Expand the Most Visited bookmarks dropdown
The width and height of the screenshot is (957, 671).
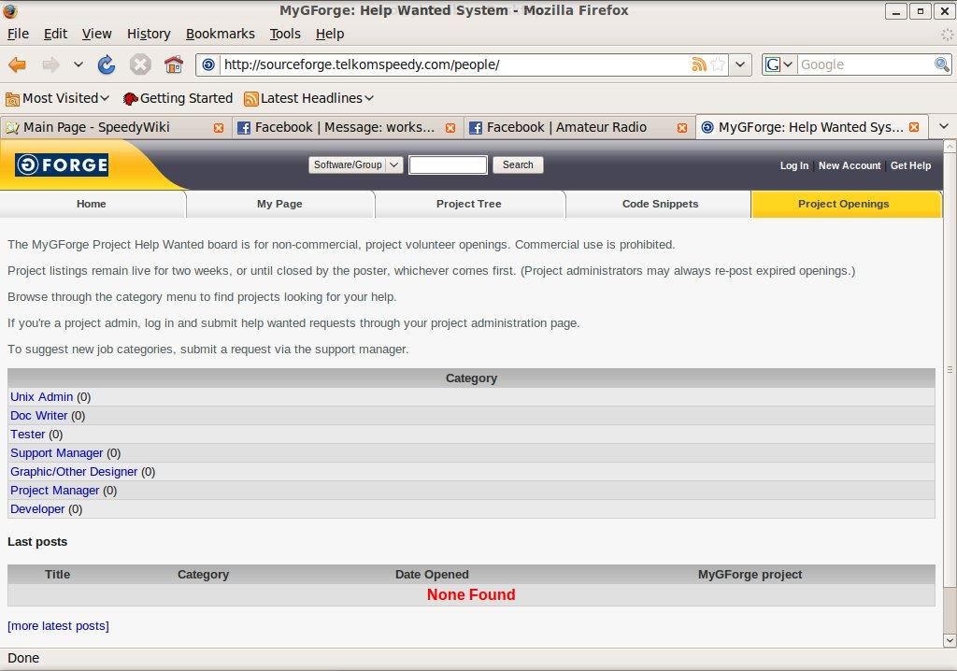[58, 98]
